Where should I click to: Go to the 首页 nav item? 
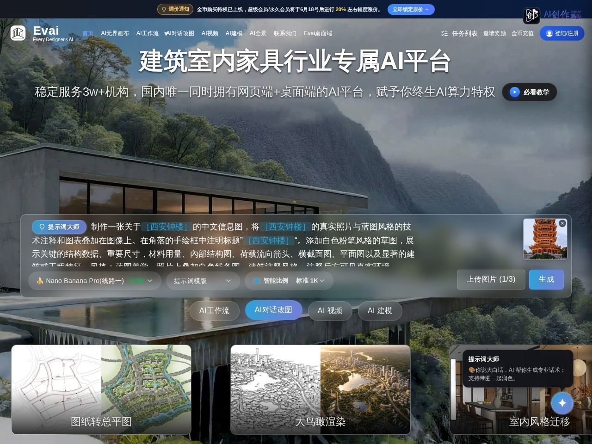click(x=88, y=33)
